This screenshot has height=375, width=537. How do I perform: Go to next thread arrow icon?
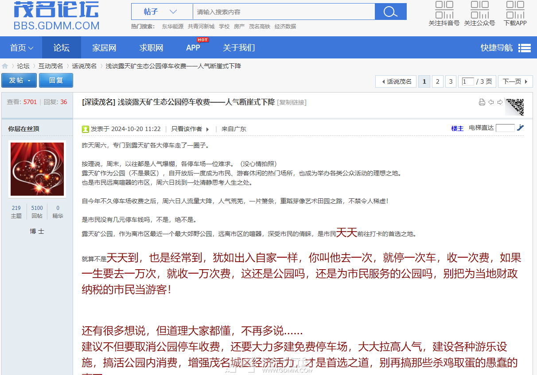click(x=500, y=102)
